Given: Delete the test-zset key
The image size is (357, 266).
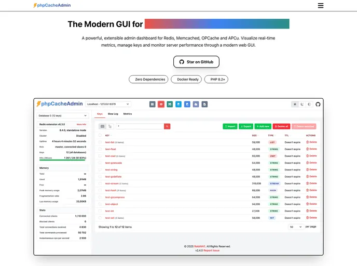Looking at the screenshot, I should tap(311, 156).
